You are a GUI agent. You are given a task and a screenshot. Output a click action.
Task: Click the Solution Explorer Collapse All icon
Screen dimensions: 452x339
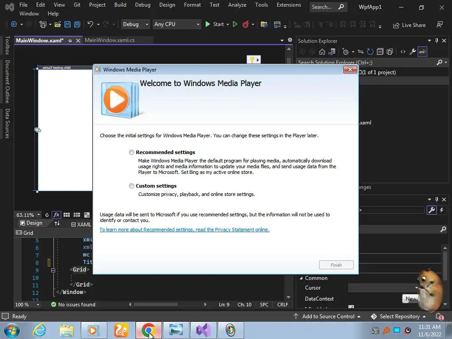tap(380, 52)
